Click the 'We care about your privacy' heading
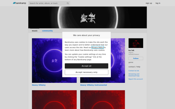The height and width of the screenshot is (109, 175). [x=87, y=35]
